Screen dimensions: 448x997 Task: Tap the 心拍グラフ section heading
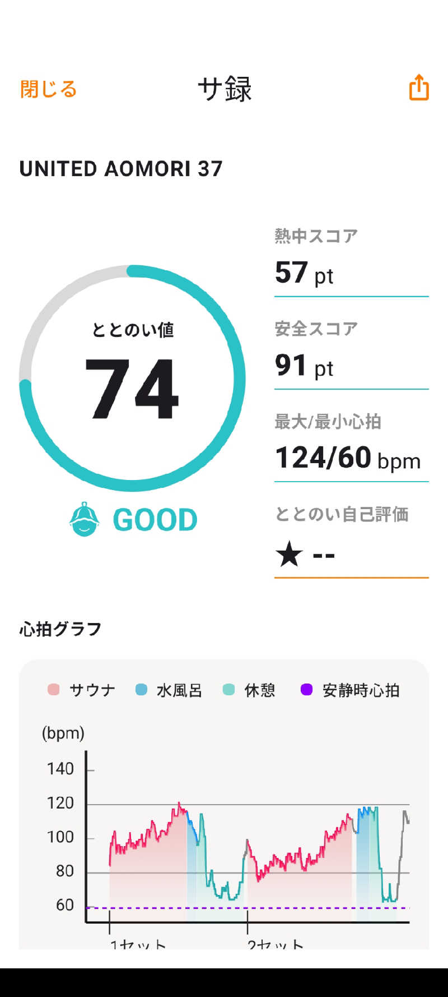[x=60, y=629]
